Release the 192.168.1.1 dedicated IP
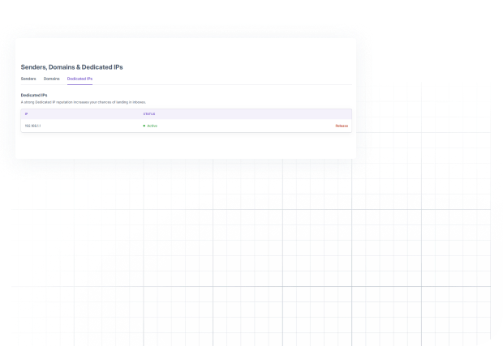Image resolution: width=503 pixels, height=346 pixels. click(342, 126)
